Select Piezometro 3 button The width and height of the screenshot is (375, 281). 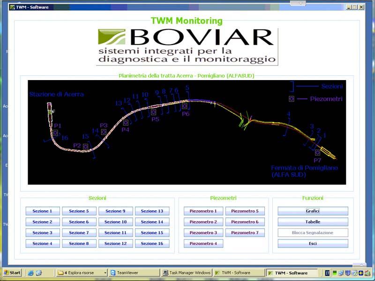(203, 232)
